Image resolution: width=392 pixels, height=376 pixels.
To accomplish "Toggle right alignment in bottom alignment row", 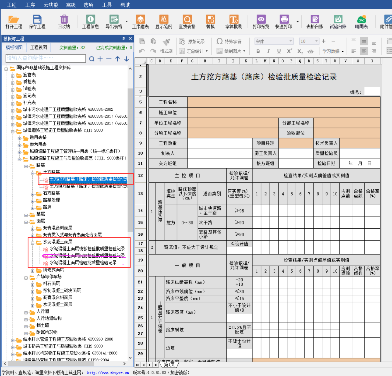I will [x=374, y=51].
